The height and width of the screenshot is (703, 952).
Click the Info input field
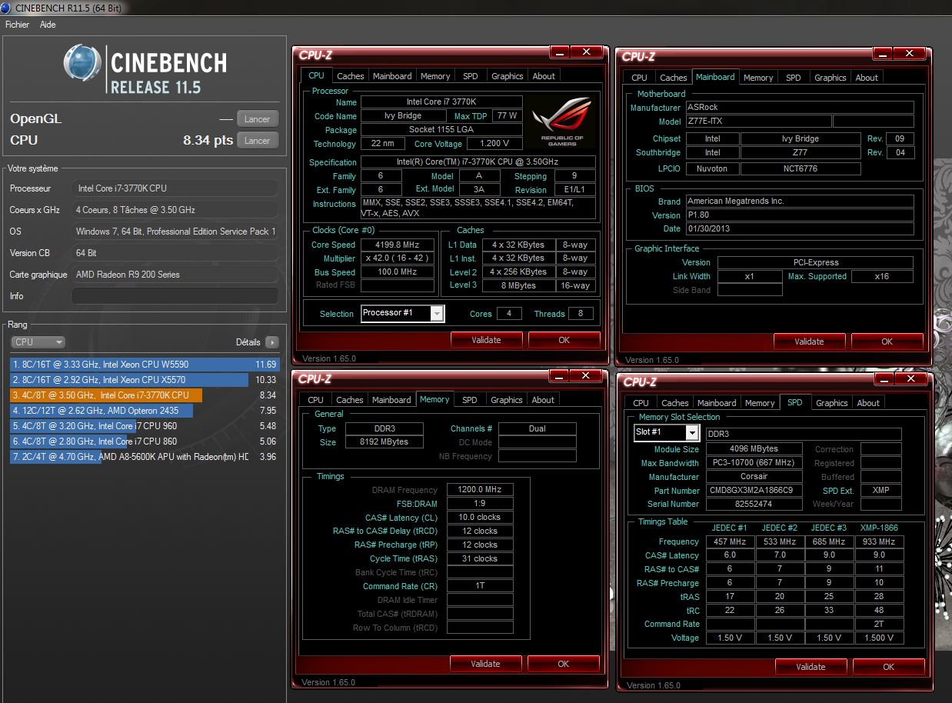click(x=175, y=296)
